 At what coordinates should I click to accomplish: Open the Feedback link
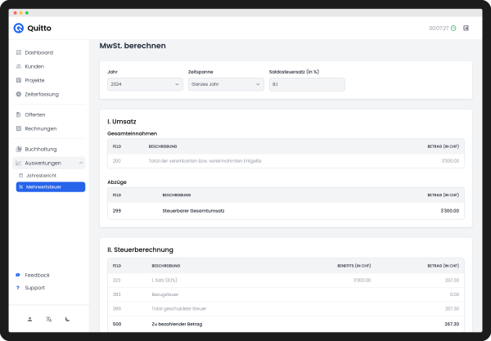[x=37, y=275]
